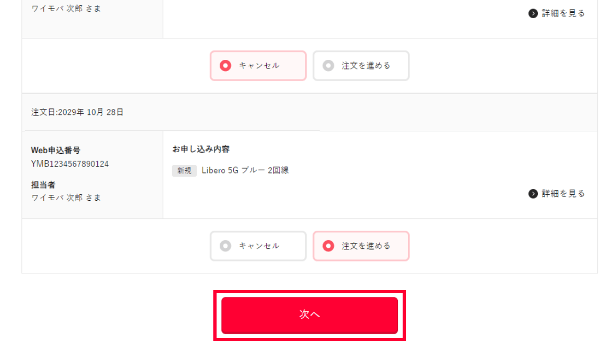
Task: Click the grey radio dot beside top 注文を進める
Action: pyautogui.click(x=328, y=66)
